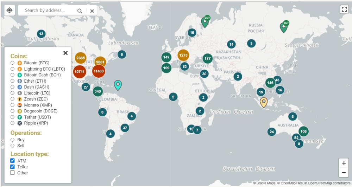Choose Bitcoin Cash (BCH) filter
The height and width of the screenshot is (187, 352).
(x=12, y=75)
